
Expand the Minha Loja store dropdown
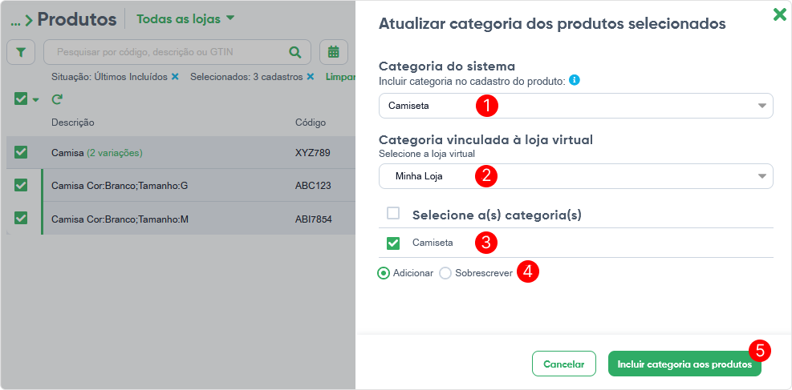tap(575, 176)
